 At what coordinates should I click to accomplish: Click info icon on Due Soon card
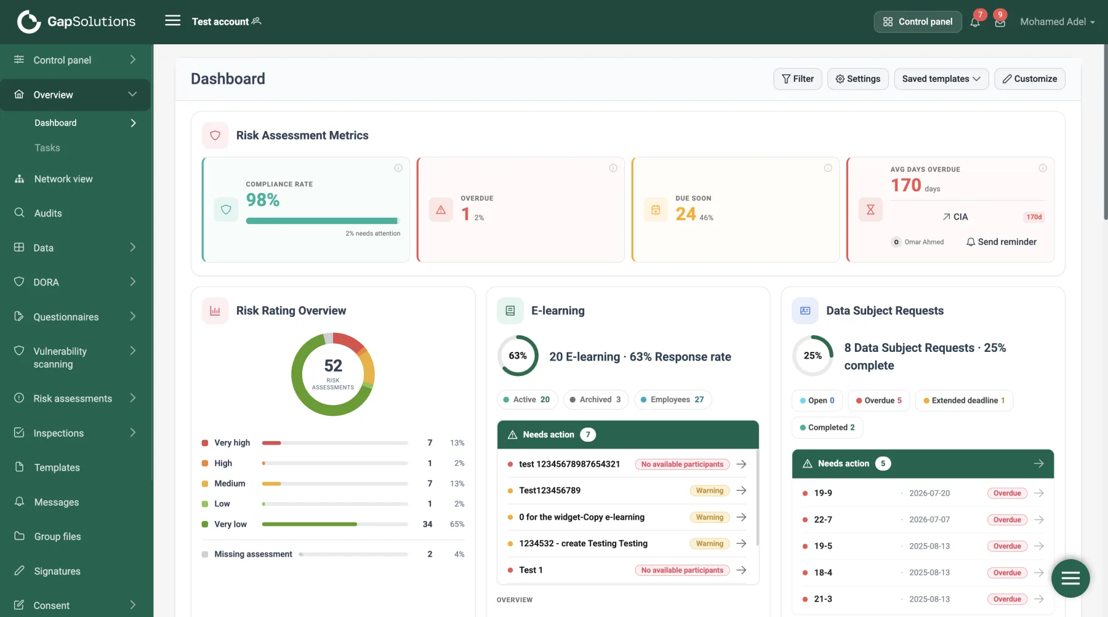828,168
